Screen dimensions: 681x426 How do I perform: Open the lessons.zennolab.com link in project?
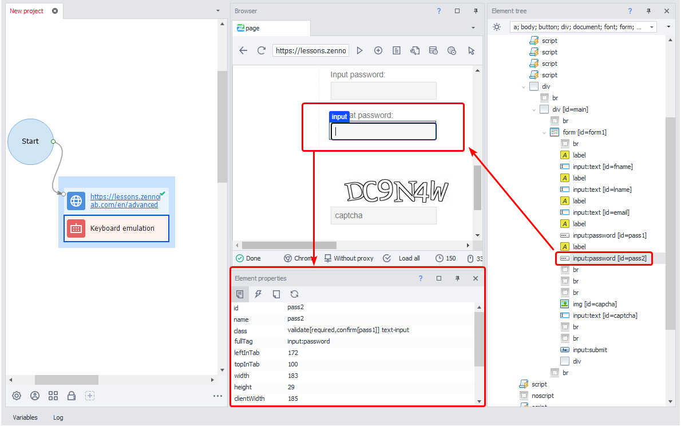pyautogui.click(x=124, y=201)
